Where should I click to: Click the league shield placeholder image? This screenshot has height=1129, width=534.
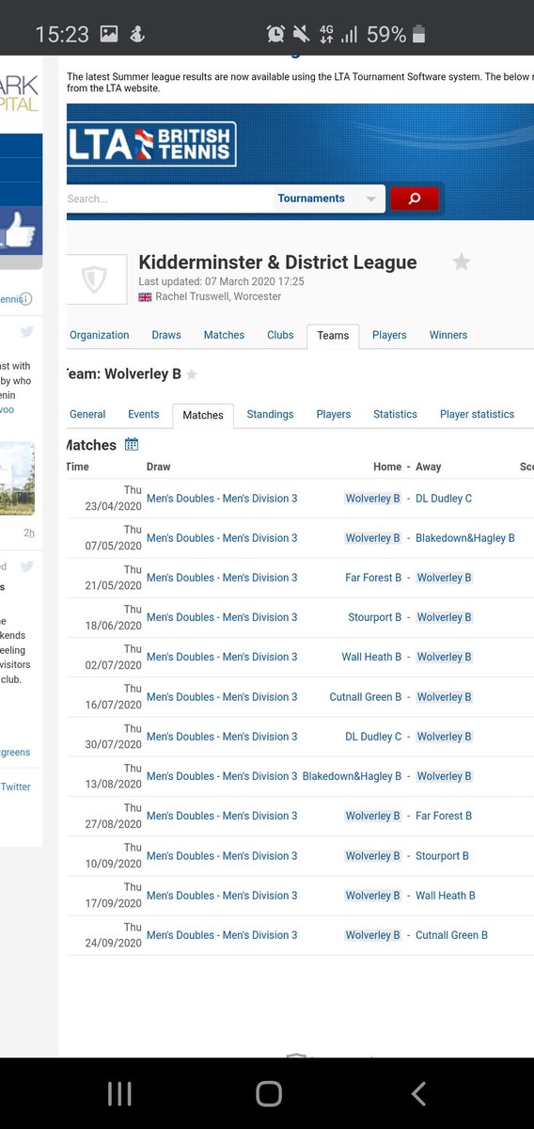coord(96,278)
